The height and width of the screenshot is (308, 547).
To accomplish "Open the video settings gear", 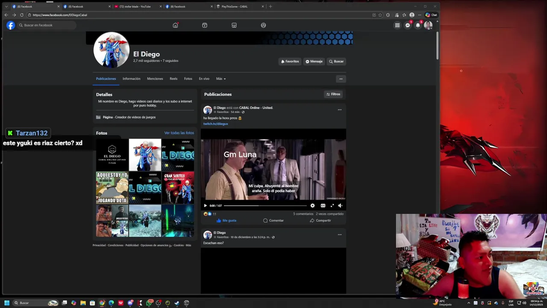I will pos(312,206).
